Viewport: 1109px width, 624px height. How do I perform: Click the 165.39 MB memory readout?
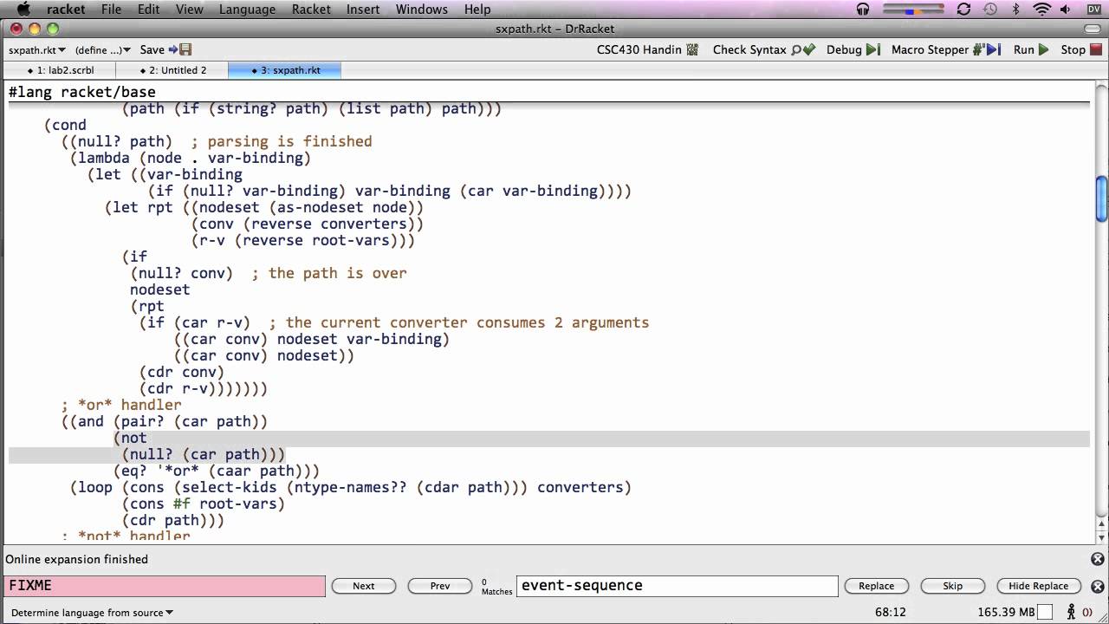(1008, 613)
